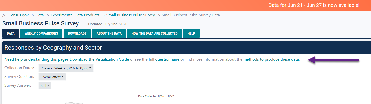
Task: Open the full questionnaire link
Action: click(164, 59)
